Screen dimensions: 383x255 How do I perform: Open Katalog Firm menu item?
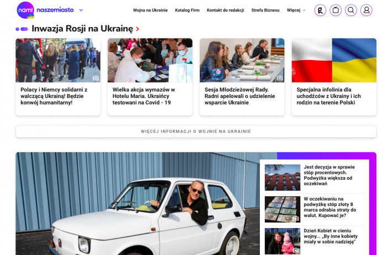point(187,10)
